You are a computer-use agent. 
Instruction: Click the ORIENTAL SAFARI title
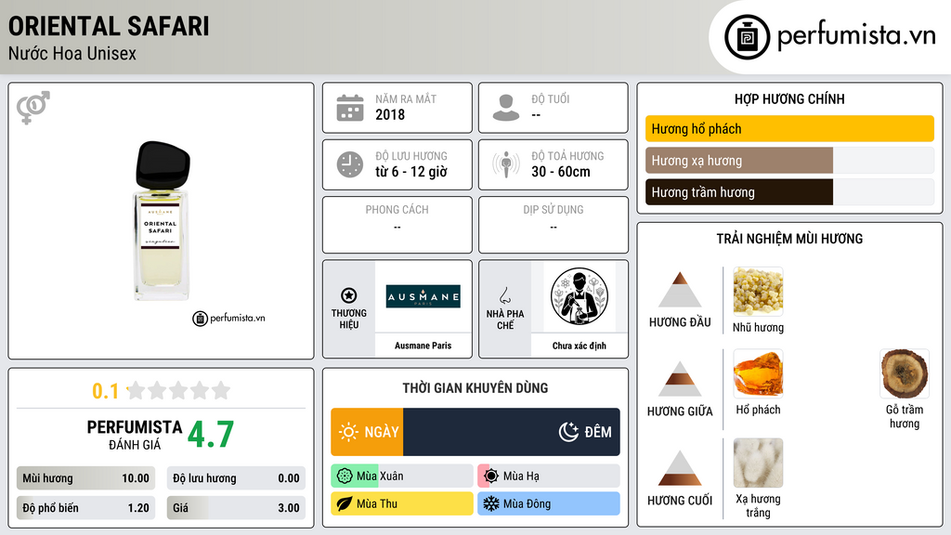[109, 26]
